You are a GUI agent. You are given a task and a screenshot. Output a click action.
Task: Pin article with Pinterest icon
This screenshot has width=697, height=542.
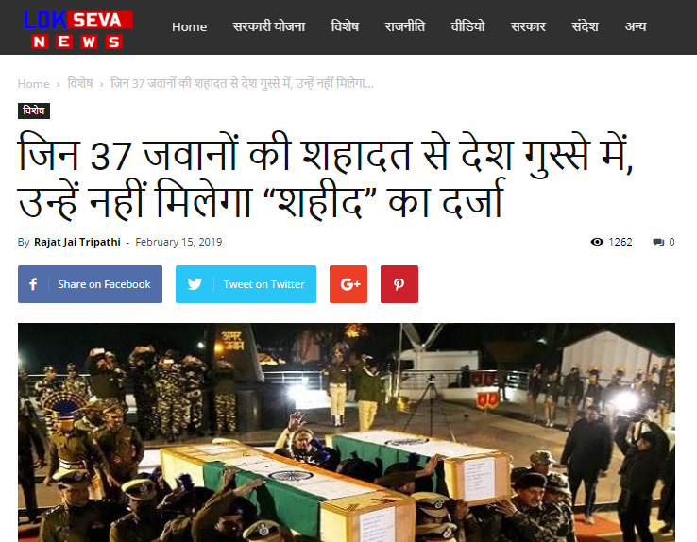coord(399,284)
